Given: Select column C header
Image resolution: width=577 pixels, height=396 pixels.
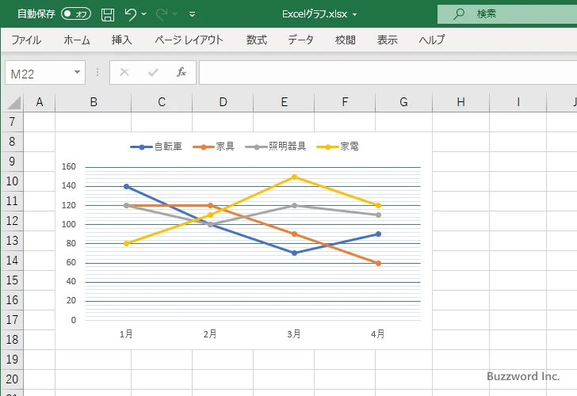Looking at the screenshot, I should tap(162, 102).
